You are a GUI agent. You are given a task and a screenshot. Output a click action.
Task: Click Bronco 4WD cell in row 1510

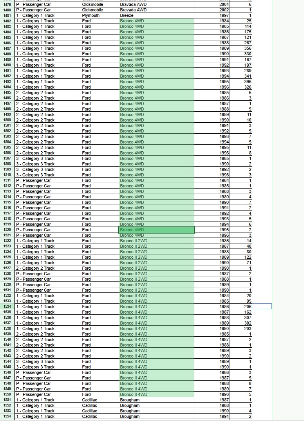pyautogui.click(x=156, y=175)
